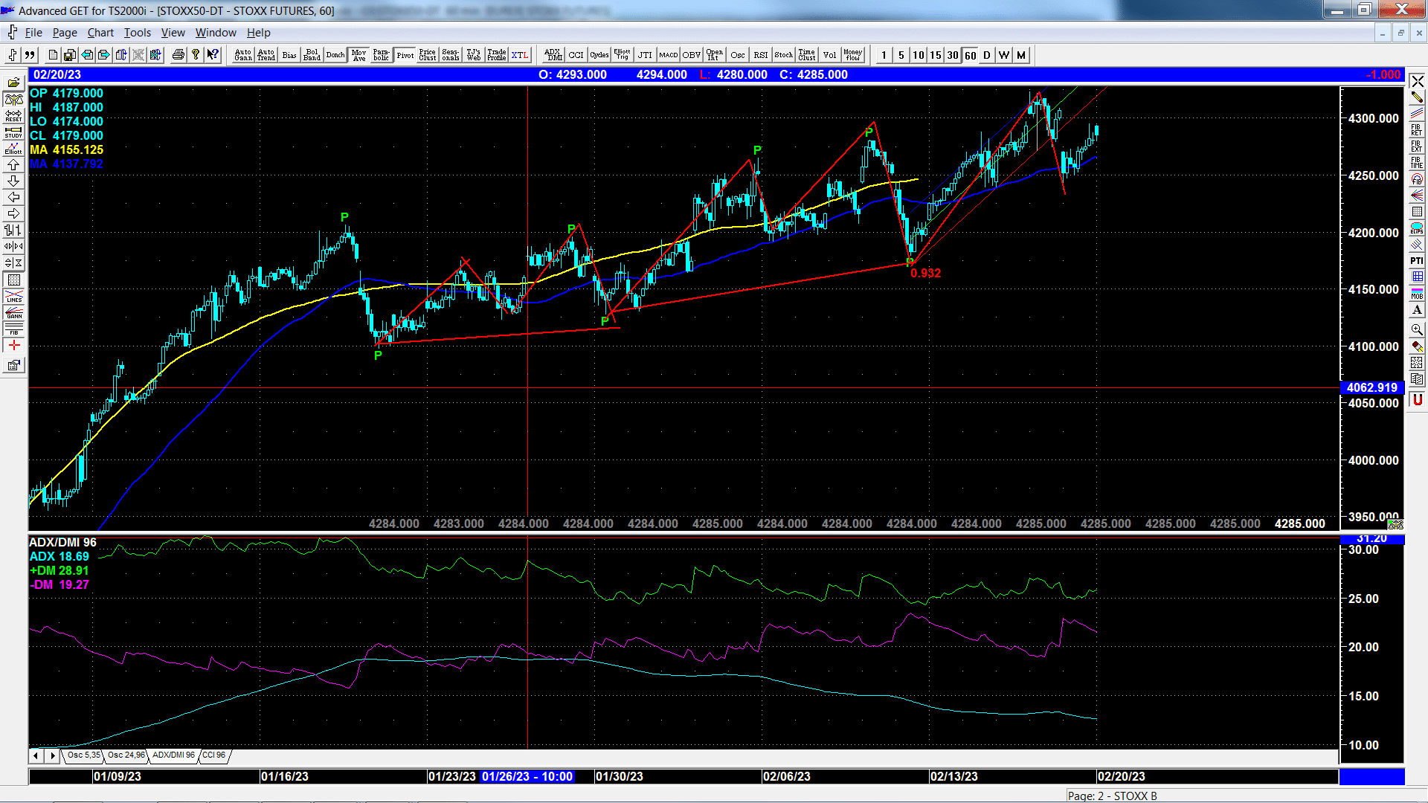The image size is (1428, 803).
Task: Open the Window menu
Action: tap(216, 33)
